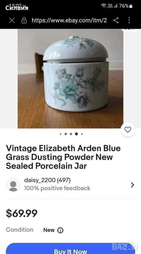Tap the padlock site security icon
The height and width of the screenshot is (254, 141).
(24, 20)
